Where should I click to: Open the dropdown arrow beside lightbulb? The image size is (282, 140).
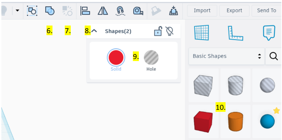(x=18, y=10)
